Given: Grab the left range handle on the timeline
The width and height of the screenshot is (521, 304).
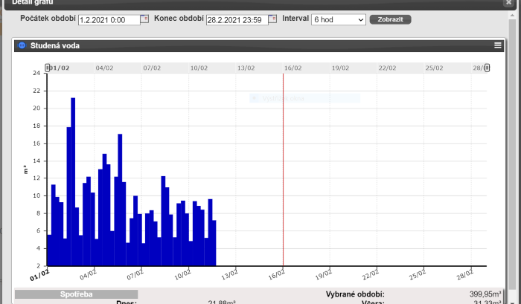Looking at the screenshot, I should click(48, 68).
